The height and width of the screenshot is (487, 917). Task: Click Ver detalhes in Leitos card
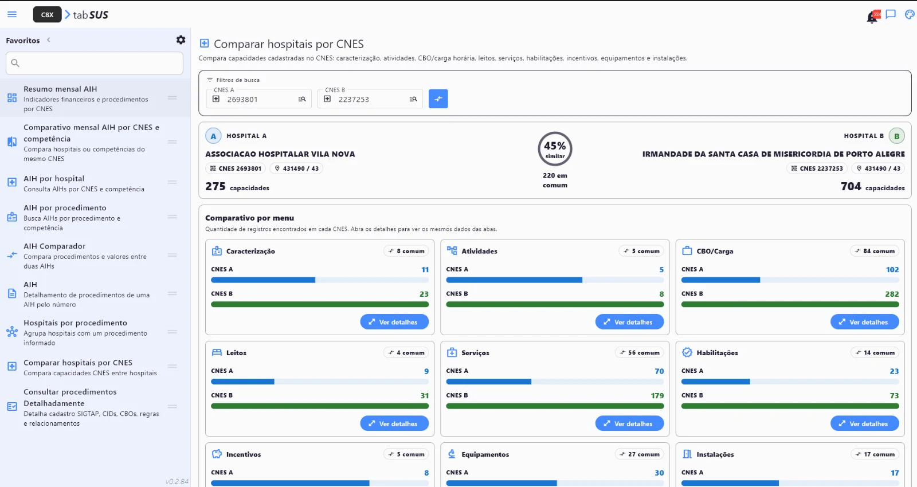394,423
